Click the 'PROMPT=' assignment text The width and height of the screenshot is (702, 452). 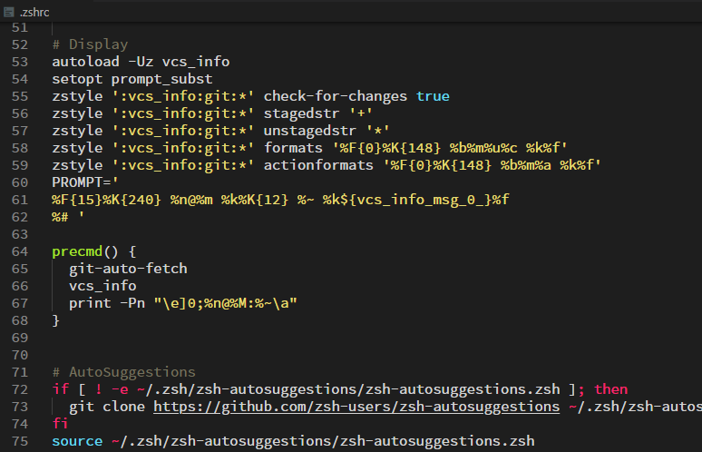click(82, 182)
